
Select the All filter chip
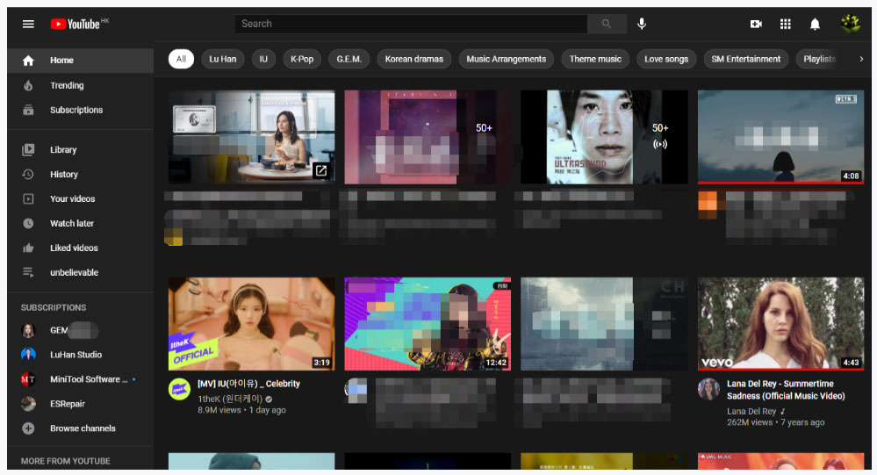pyautogui.click(x=181, y=59)
